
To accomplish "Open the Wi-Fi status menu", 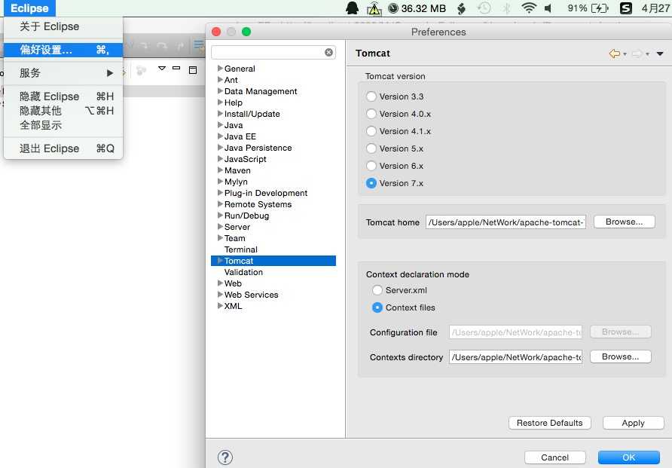I will coord(529,8).
